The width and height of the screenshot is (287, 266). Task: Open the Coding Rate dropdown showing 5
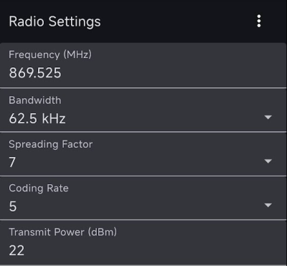(x=143, y=198)
